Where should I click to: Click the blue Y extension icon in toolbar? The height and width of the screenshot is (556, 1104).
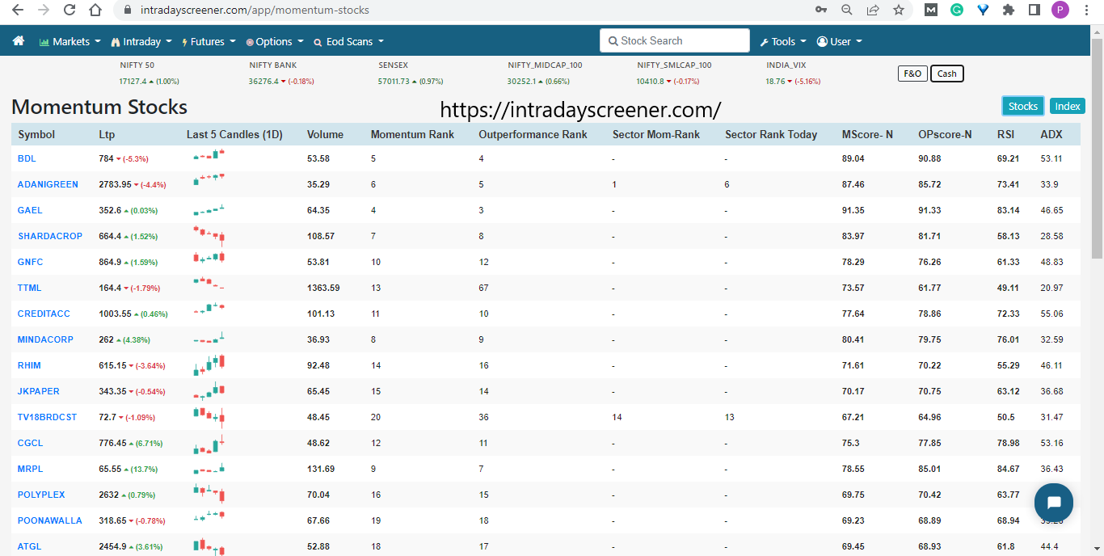pos(982,11)
